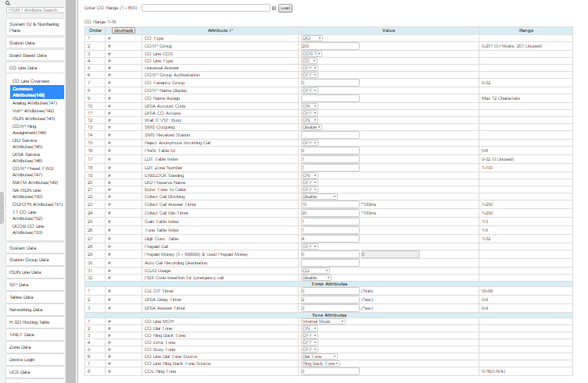This screenshot has height=383, width=588.
Task: Toggle the checkbox for Prepaid Call row
Action: point(109,246)
